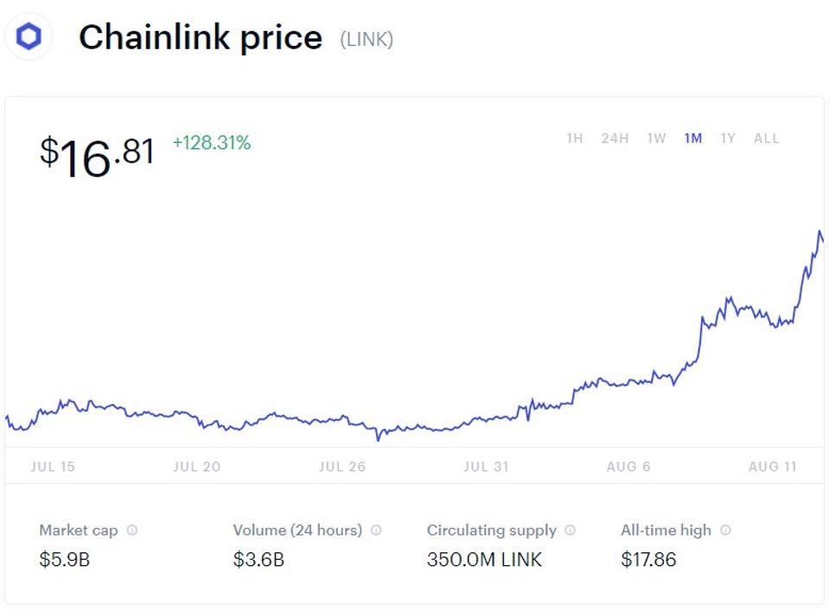Click the AUG 11 date marker

[772, 467]
